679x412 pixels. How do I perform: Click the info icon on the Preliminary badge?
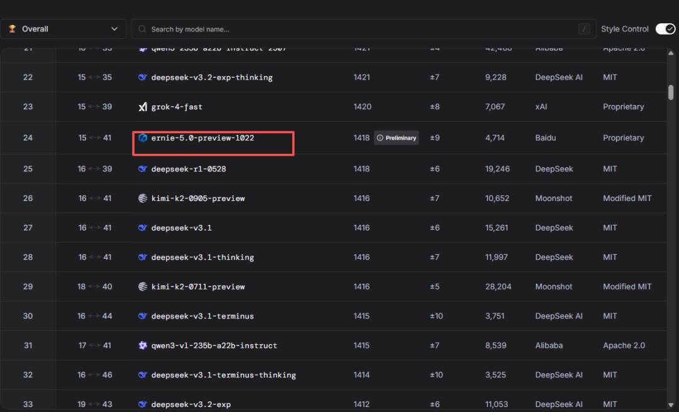point(380,138)
